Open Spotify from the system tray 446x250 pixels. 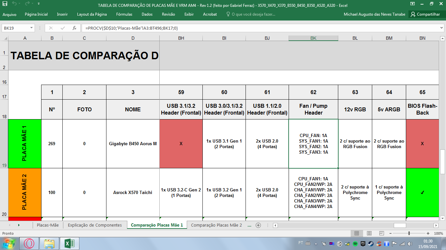tap(355, 243)
